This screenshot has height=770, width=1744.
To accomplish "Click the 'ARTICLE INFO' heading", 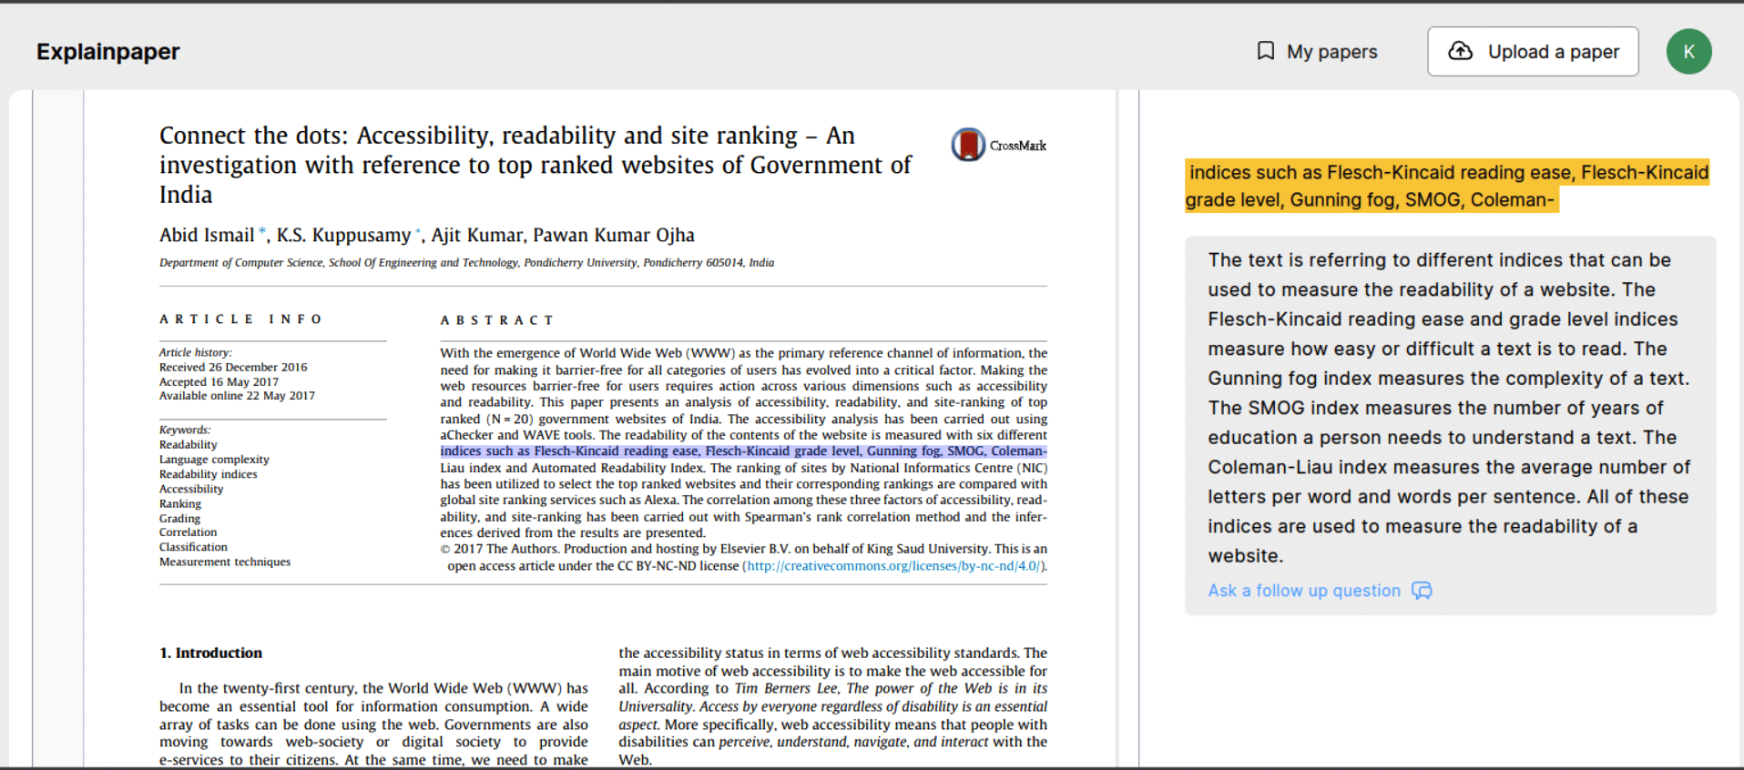I will 241,319.
